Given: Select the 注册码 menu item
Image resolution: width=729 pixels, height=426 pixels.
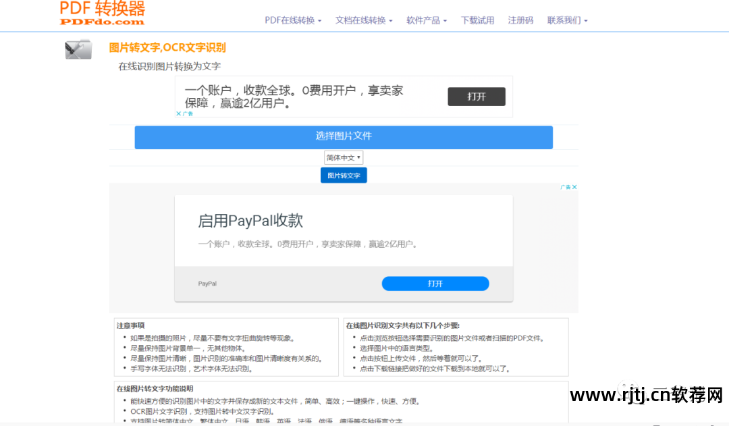Looking at the screenshot, I should (x=520, y=20).
